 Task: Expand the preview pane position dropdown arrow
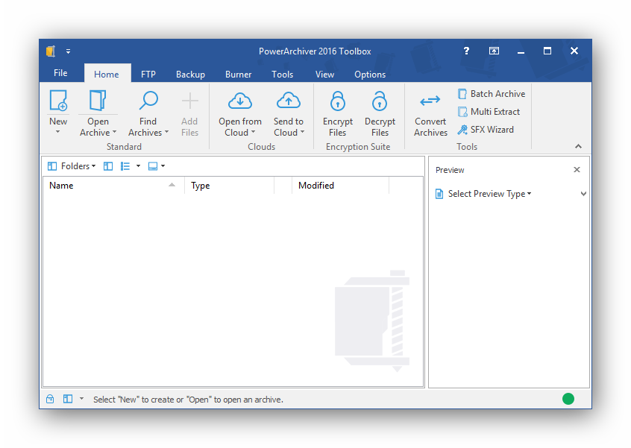163,165
